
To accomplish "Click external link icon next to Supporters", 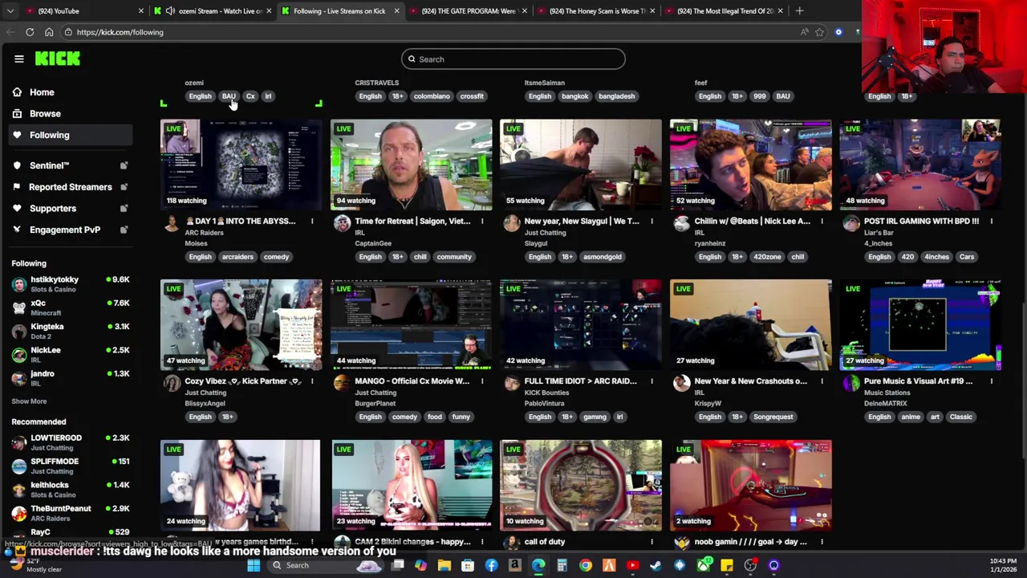I will click(x=124, y=209).
